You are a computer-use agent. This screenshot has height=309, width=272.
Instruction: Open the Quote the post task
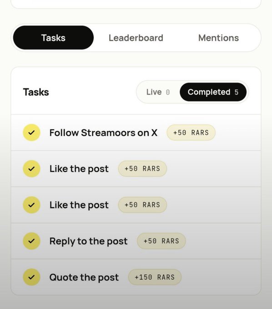pos(136,277)
